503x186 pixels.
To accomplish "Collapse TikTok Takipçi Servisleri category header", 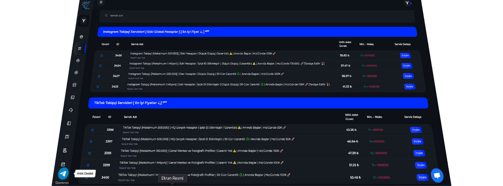I will pyautogui.click(x=258, y=103).
